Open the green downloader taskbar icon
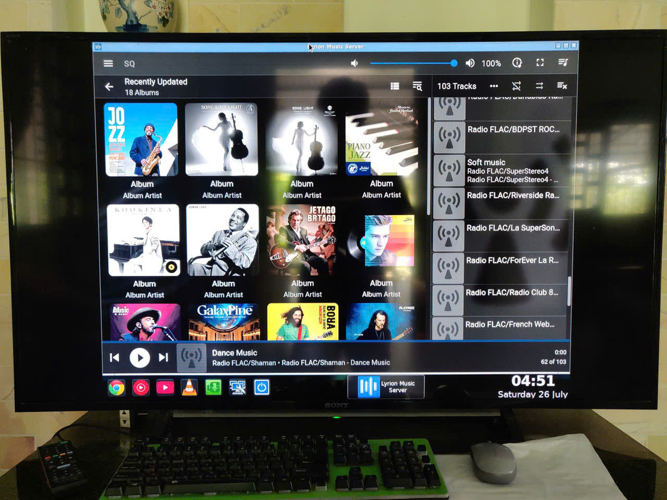667x500 pixels. tap(213, 387)
